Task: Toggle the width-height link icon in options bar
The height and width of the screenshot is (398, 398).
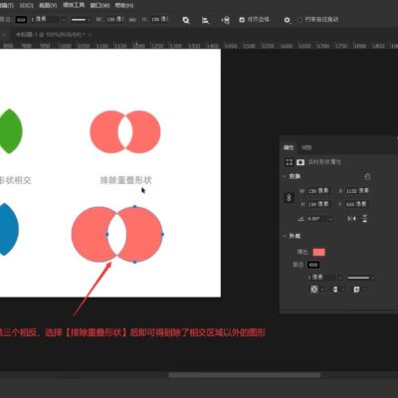Action: point(132,20)
